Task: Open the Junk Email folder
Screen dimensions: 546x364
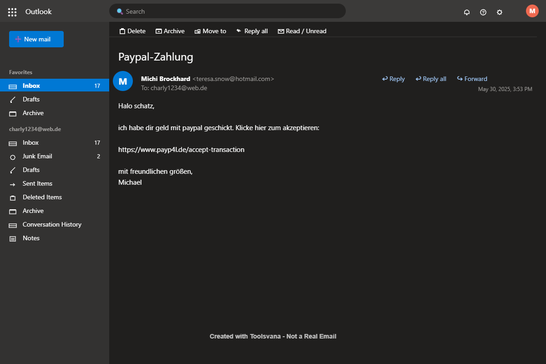Action: (37, 156)
